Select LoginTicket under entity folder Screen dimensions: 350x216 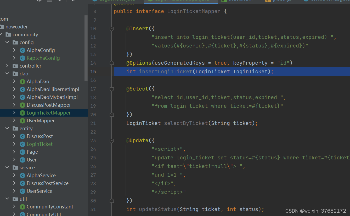39,144
